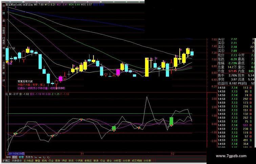Click the magenta candle at chart bottom
256x164 pixels.
click(x=60, y=78)
